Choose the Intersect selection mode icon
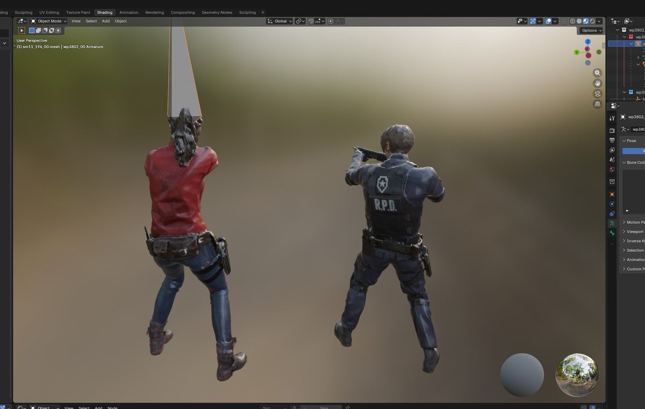645x409 pixels. (58, 31)
